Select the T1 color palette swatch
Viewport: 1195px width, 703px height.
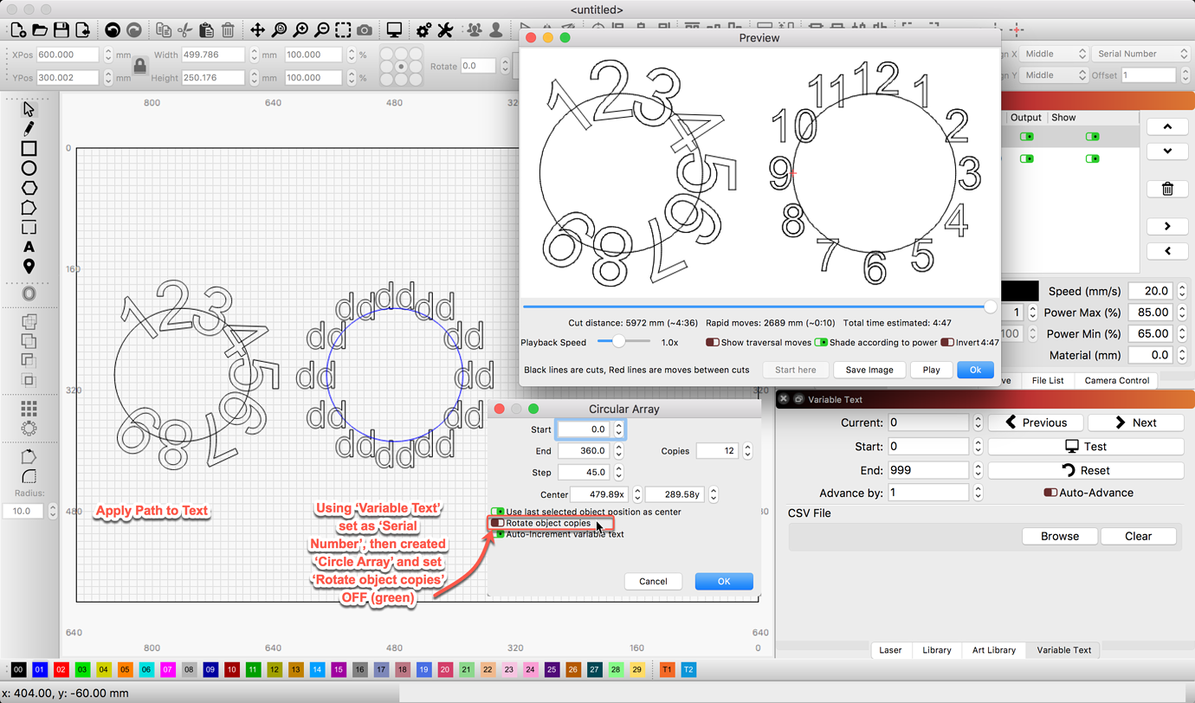(x=666, y=669)
